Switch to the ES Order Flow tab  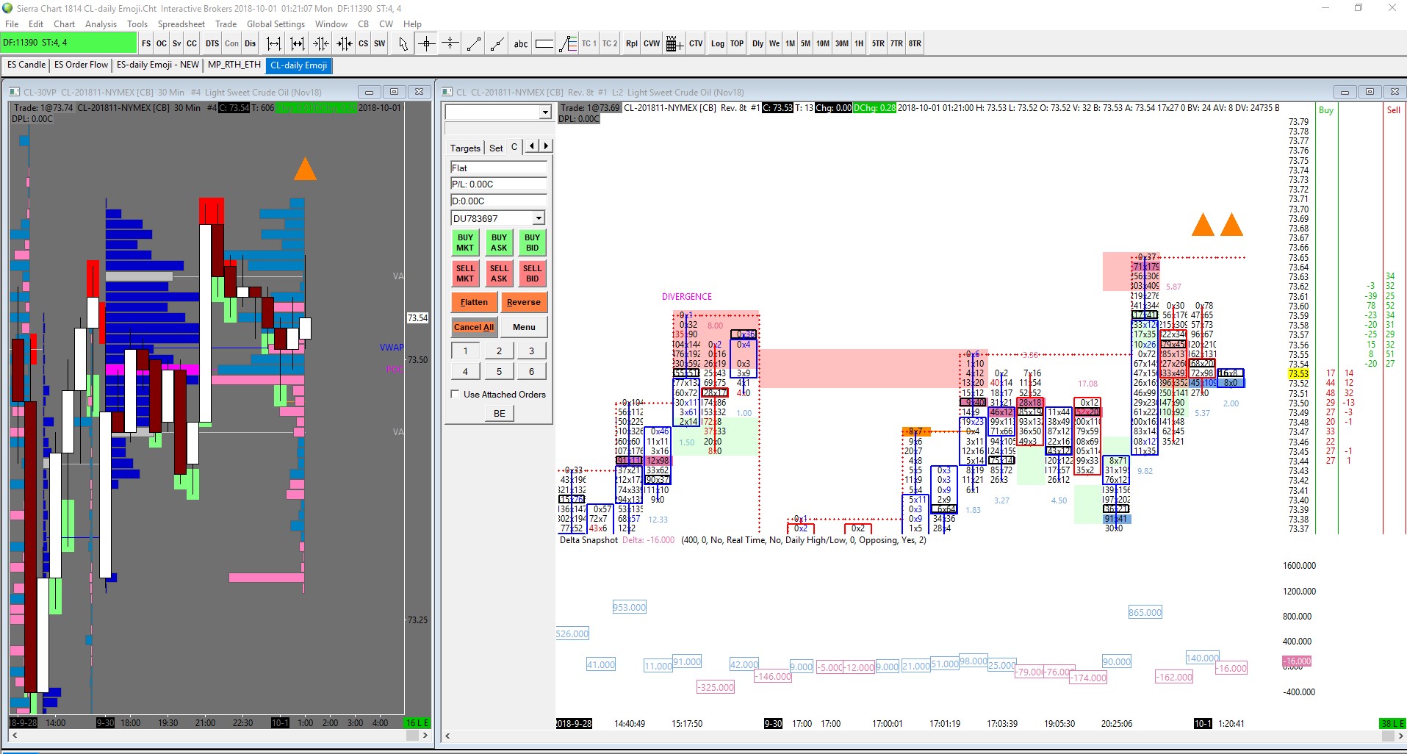pyautogui.click(x=81, y=65)
